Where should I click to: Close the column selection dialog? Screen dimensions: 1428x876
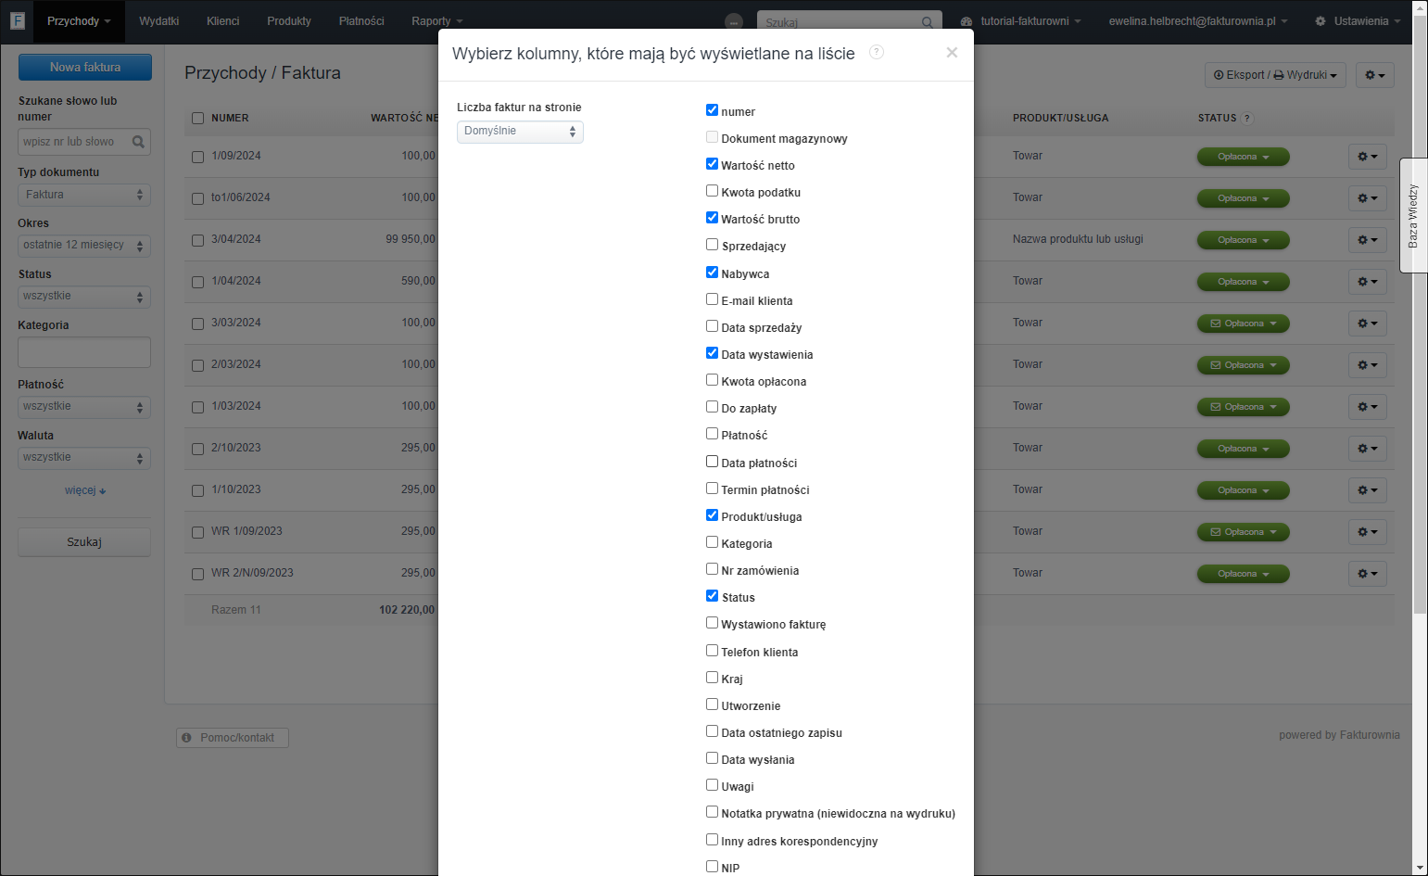(x=952, y=53)
